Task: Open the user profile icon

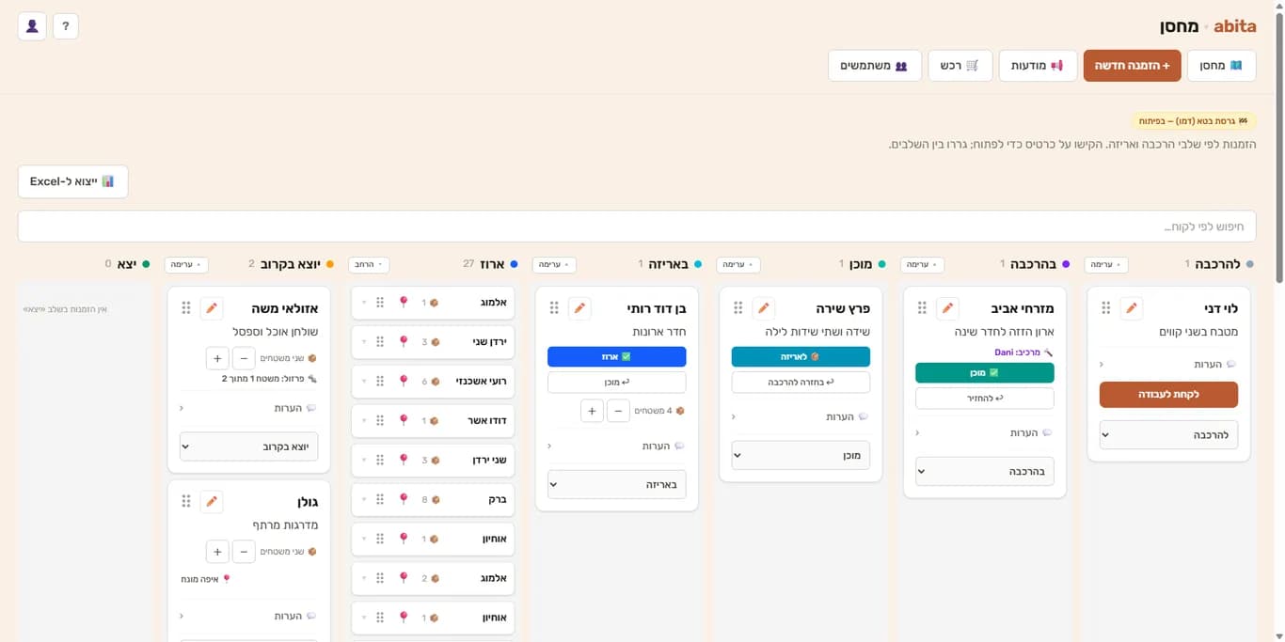Action: (x=32, y=26)
